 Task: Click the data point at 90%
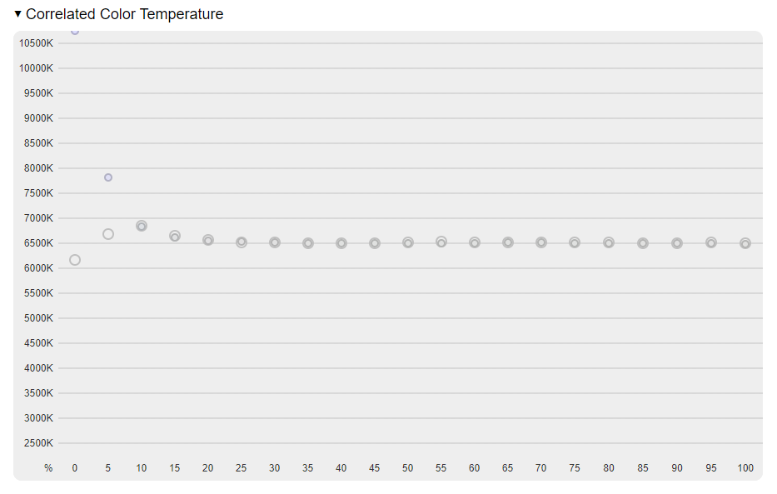click(677, 243)
